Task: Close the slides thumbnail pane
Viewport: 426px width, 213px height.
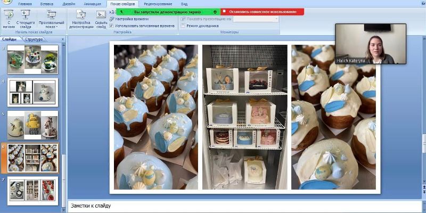Action: click(62, 39)
